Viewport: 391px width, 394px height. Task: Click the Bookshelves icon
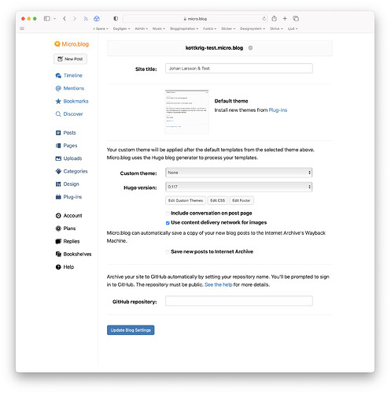58,254
